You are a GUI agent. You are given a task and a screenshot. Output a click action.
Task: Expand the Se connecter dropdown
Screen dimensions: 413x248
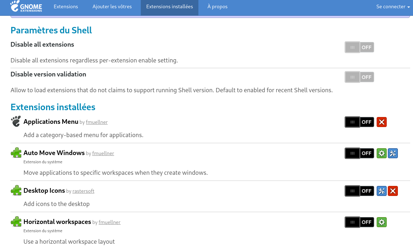391,6
